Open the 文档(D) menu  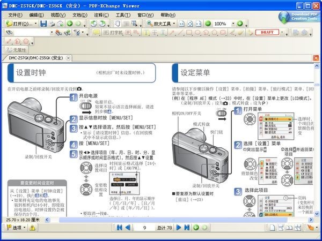pyautogui.click(x=80, y=15)
